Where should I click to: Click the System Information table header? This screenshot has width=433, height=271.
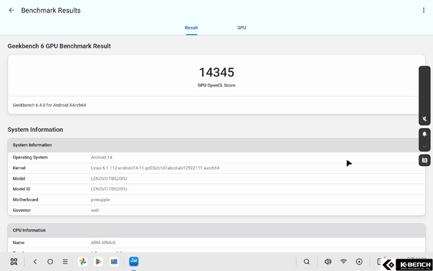[x=216, y=145]
